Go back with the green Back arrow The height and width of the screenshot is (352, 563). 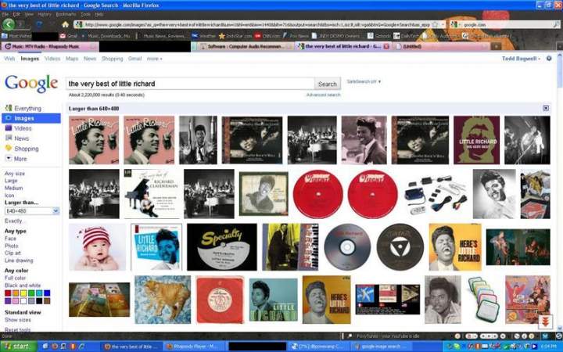(9, 24)
